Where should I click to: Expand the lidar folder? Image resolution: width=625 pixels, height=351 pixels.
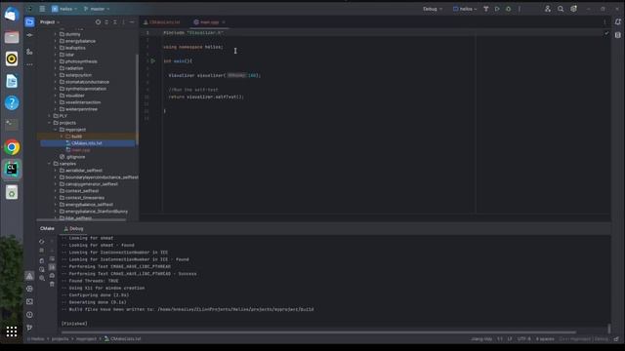coord(56,55)
